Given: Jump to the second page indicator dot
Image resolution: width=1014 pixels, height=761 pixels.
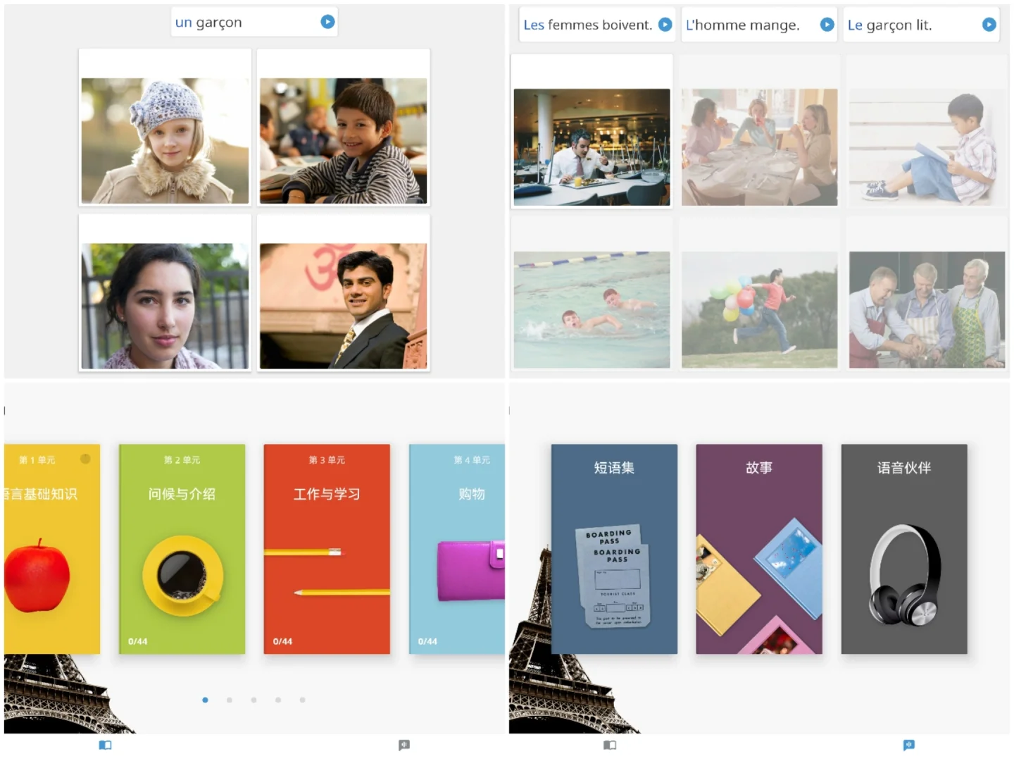Looking at the screenshot, I should click(x=230, y=700).
